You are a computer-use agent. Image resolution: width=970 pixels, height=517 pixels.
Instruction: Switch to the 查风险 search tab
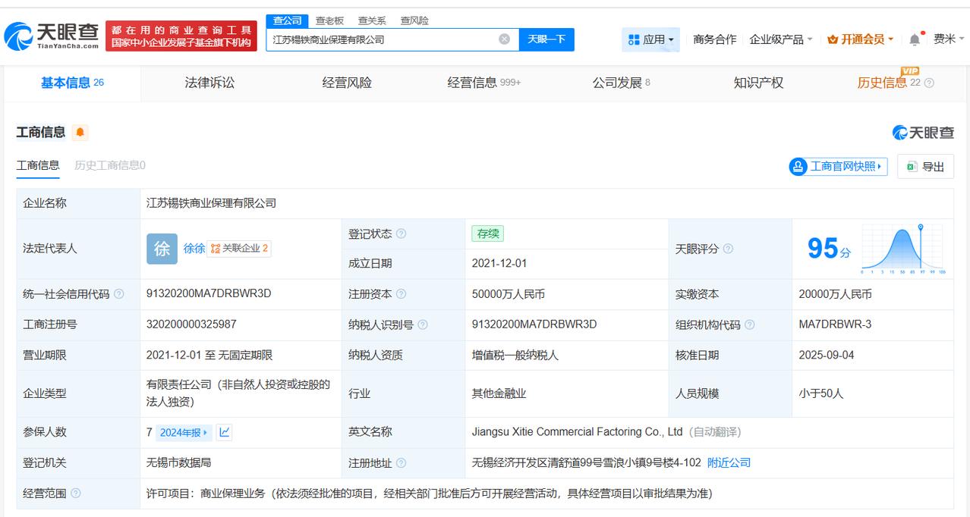pyautogui.click(x=414, y=20)
